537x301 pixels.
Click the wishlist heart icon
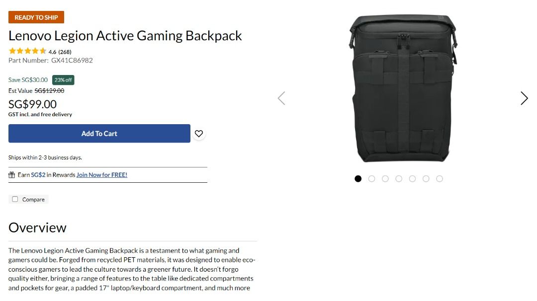point(199,133)
